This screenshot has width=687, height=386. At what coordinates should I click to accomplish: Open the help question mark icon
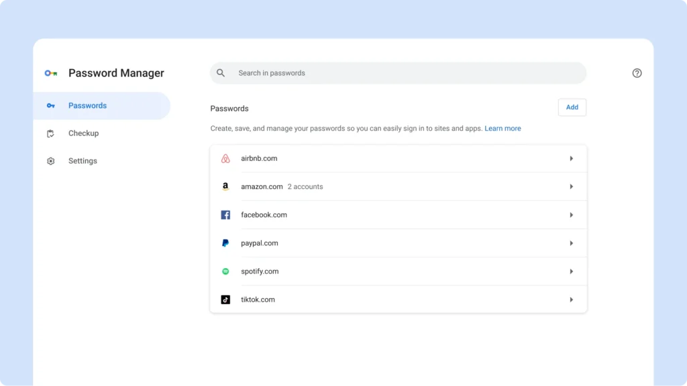tap(637, 73)
